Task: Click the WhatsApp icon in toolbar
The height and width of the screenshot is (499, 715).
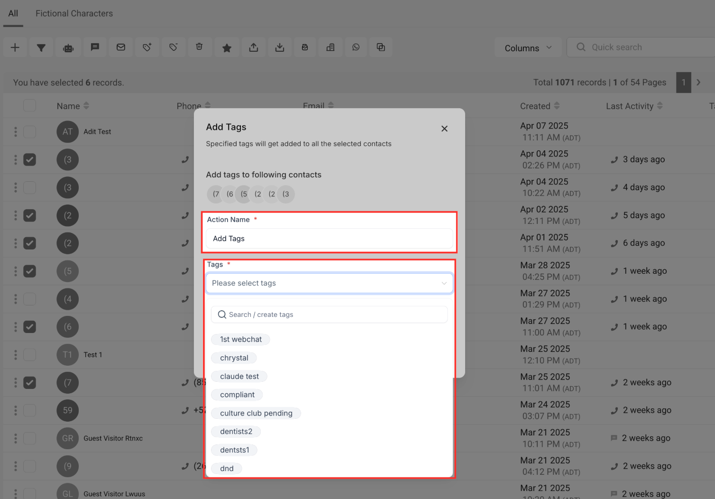Action: (x=356, y=47)
